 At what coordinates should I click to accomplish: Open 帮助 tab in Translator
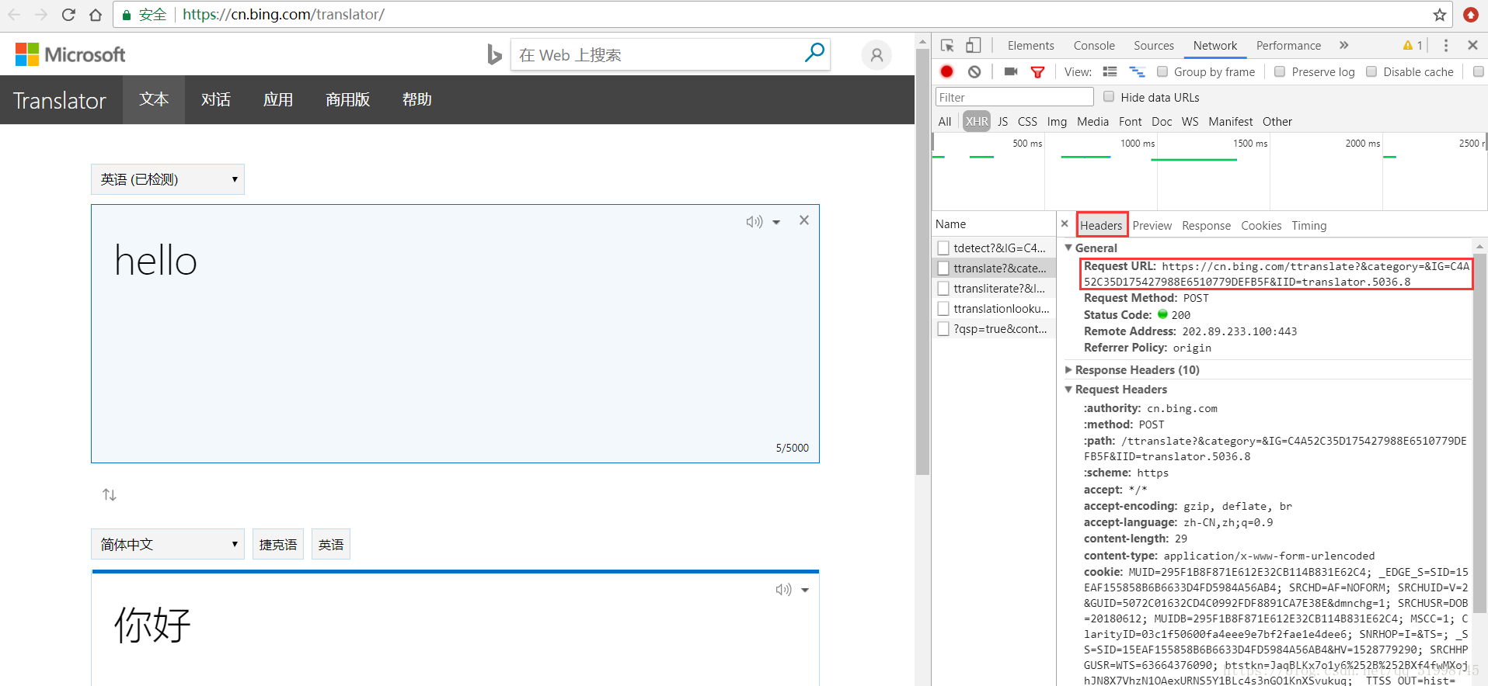coord(417,99)
